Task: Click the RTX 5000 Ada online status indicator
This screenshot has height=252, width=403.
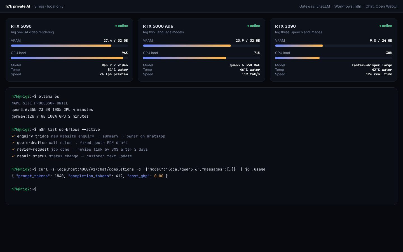Action: 254,26
